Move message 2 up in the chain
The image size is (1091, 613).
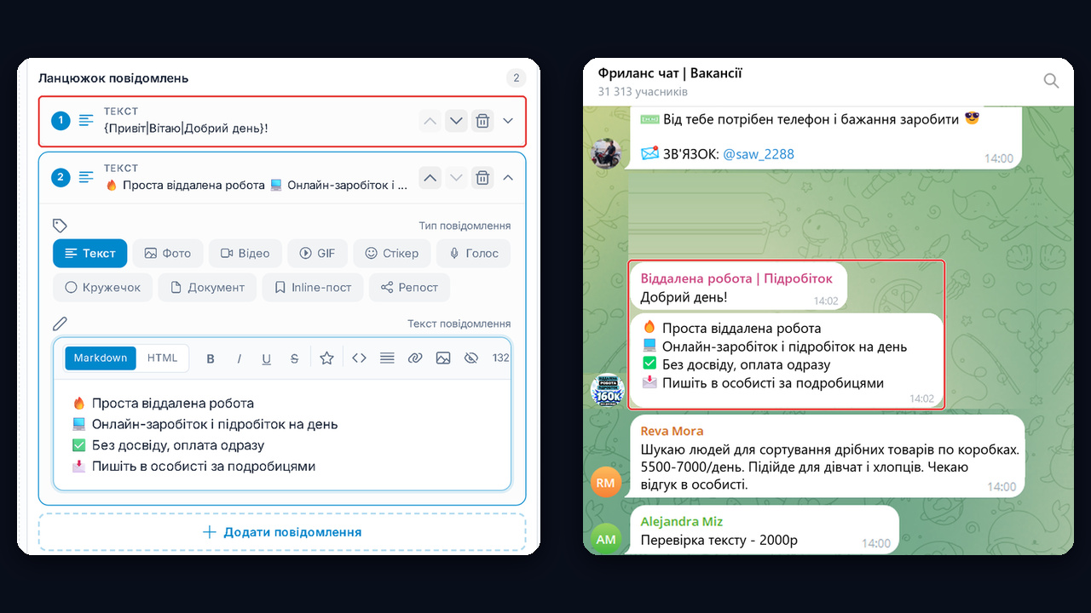pos(430,178)
